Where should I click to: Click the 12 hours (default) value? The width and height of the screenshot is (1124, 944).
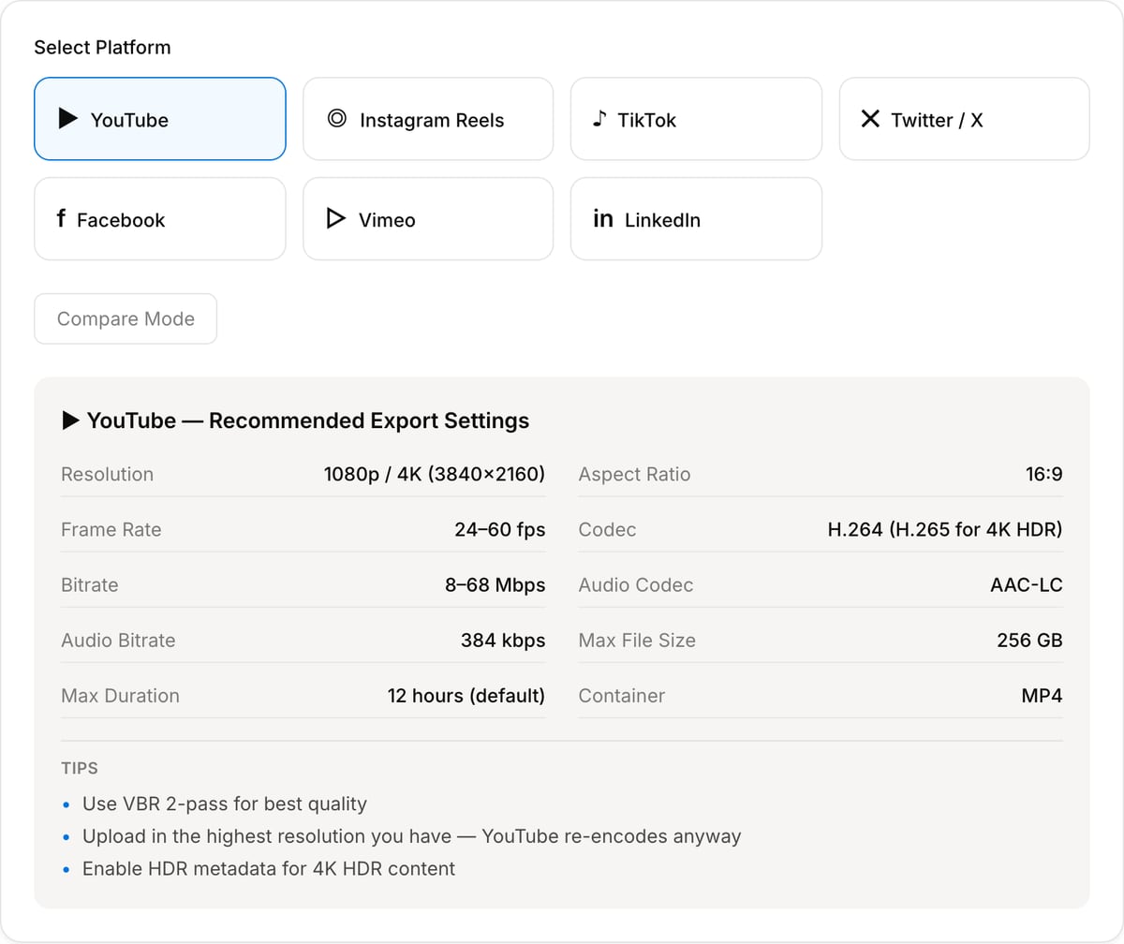(466, 696)
